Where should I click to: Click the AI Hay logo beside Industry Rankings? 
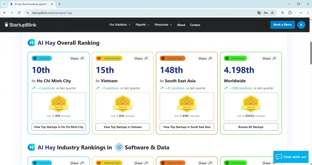pos(31,147)
